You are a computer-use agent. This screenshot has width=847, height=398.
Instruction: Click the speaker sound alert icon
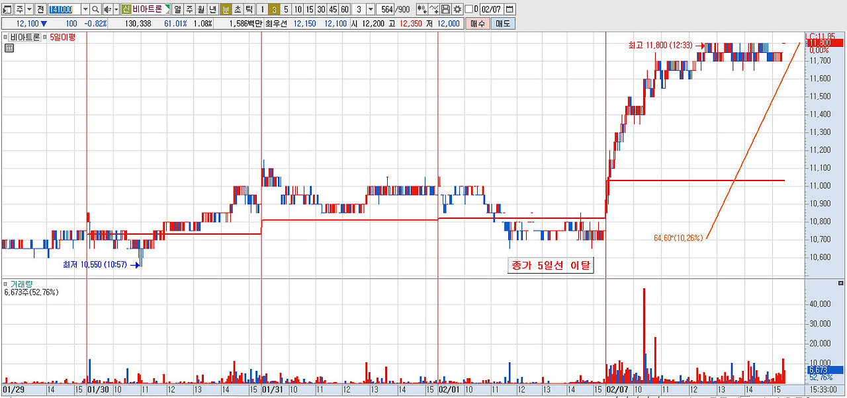[x=107, y=9]
